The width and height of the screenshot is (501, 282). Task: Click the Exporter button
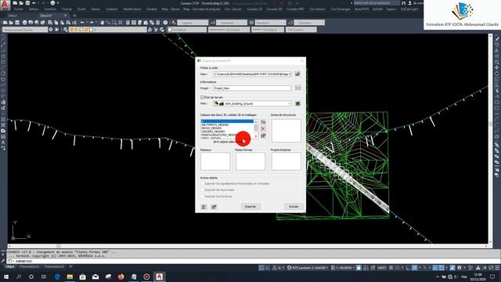pos(250,207)
